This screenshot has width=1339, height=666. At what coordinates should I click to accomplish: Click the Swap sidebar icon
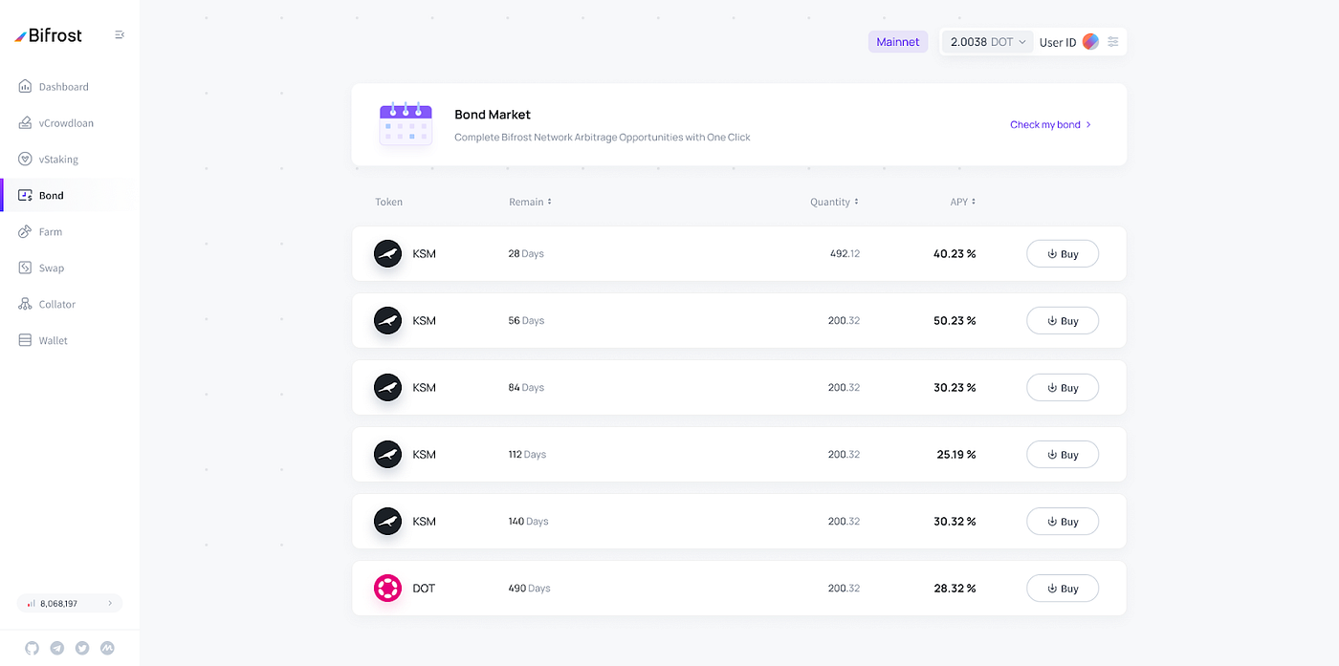25,269
